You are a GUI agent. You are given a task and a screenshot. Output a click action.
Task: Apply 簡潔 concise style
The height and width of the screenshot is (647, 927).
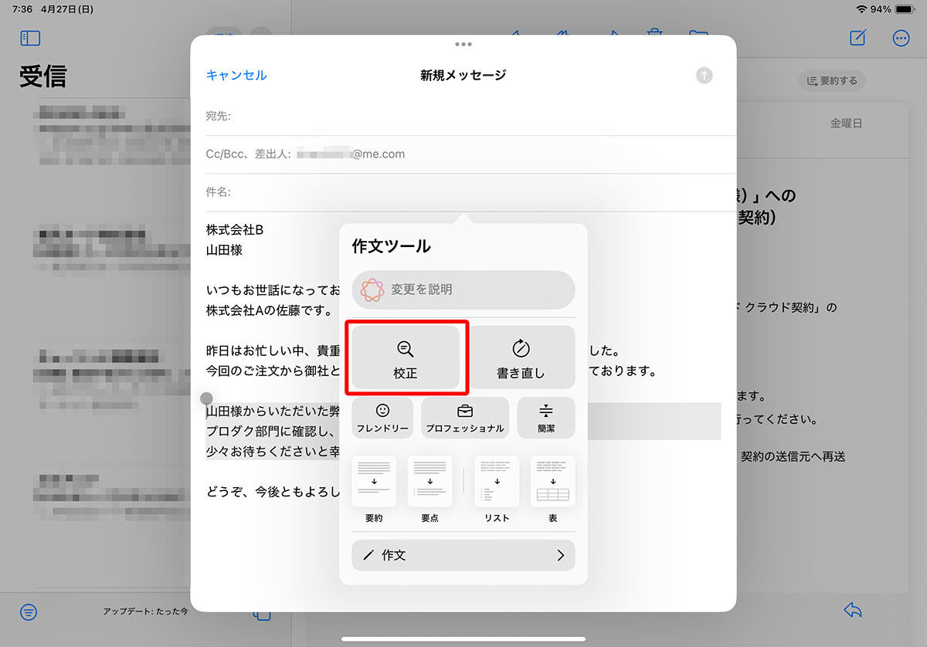pos(546,418)
